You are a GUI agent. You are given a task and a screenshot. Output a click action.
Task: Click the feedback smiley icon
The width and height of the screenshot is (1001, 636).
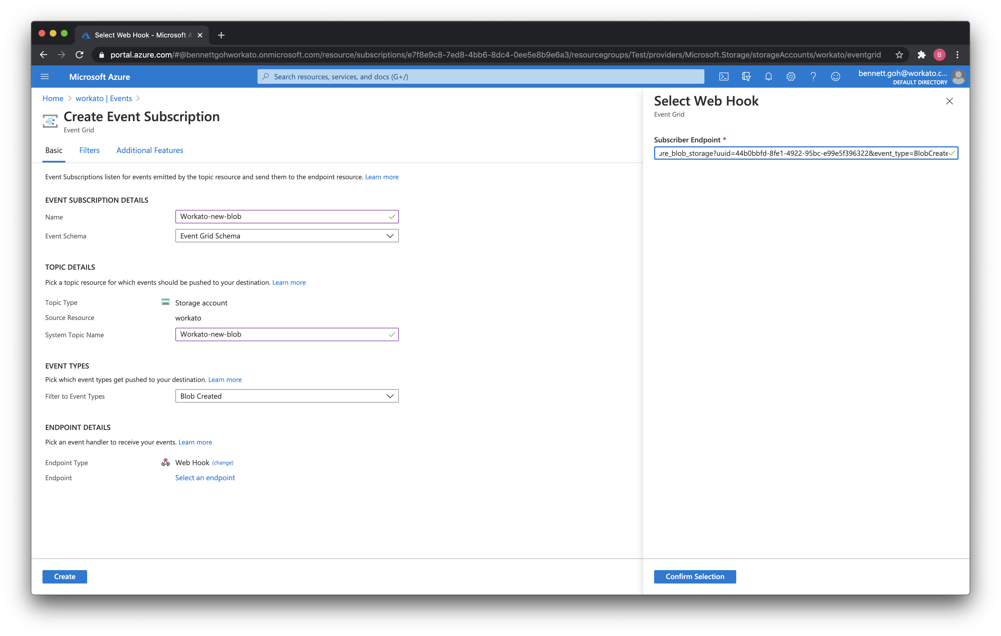coord(836,77)
